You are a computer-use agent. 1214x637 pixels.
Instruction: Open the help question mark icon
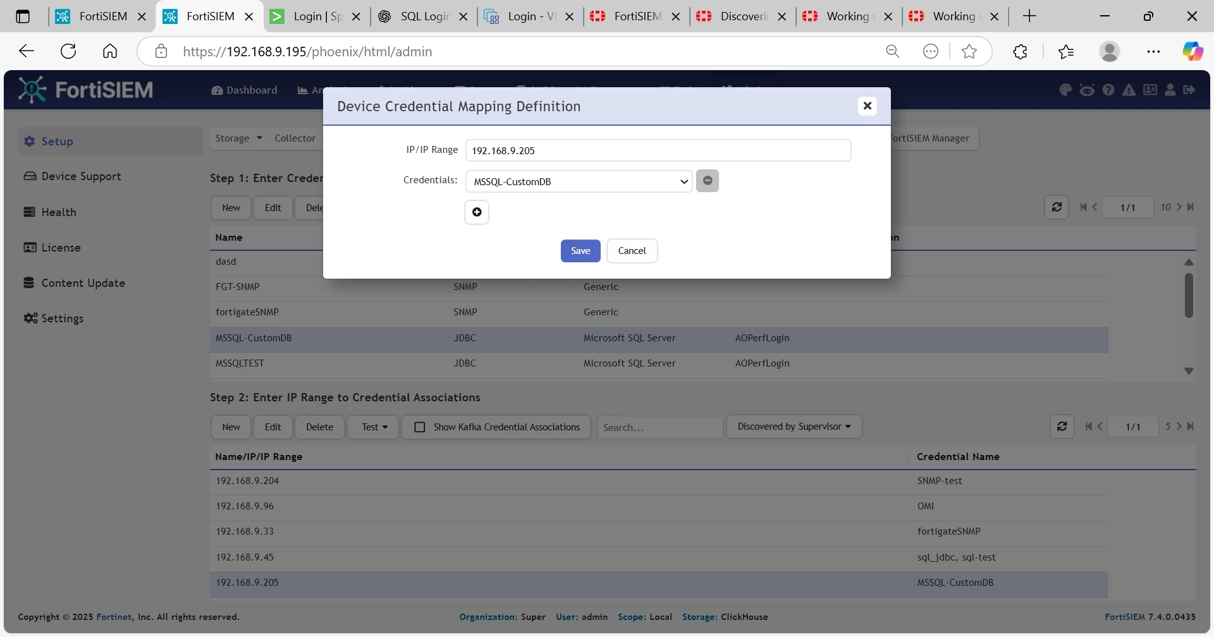pyautogui.click(x=1108, y=90)
